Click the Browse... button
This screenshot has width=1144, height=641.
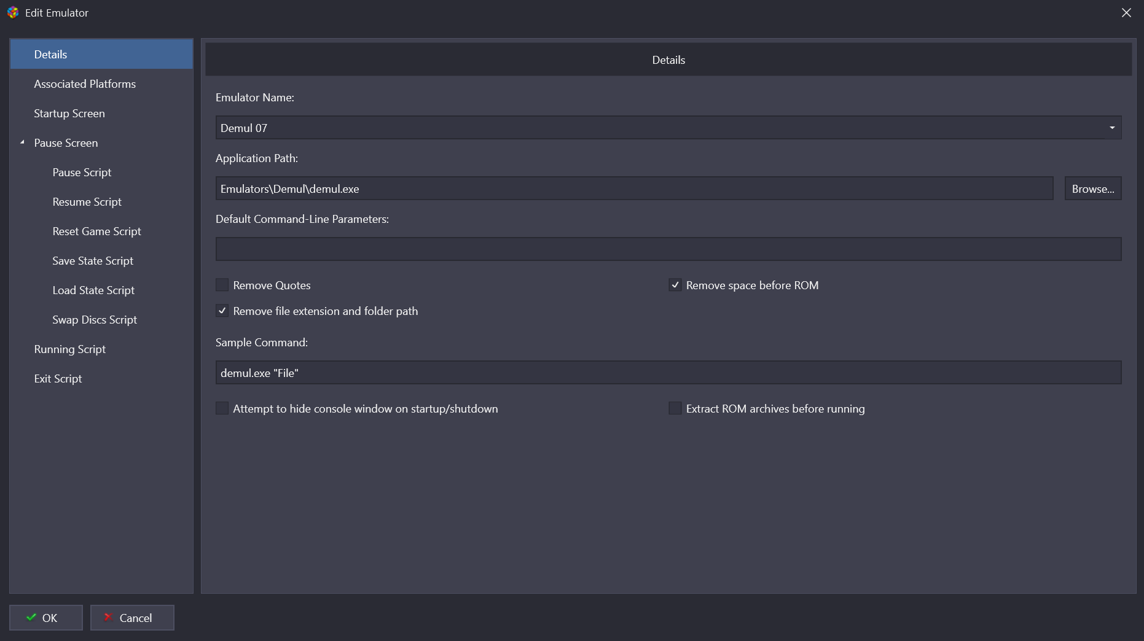coord(1093,188)
